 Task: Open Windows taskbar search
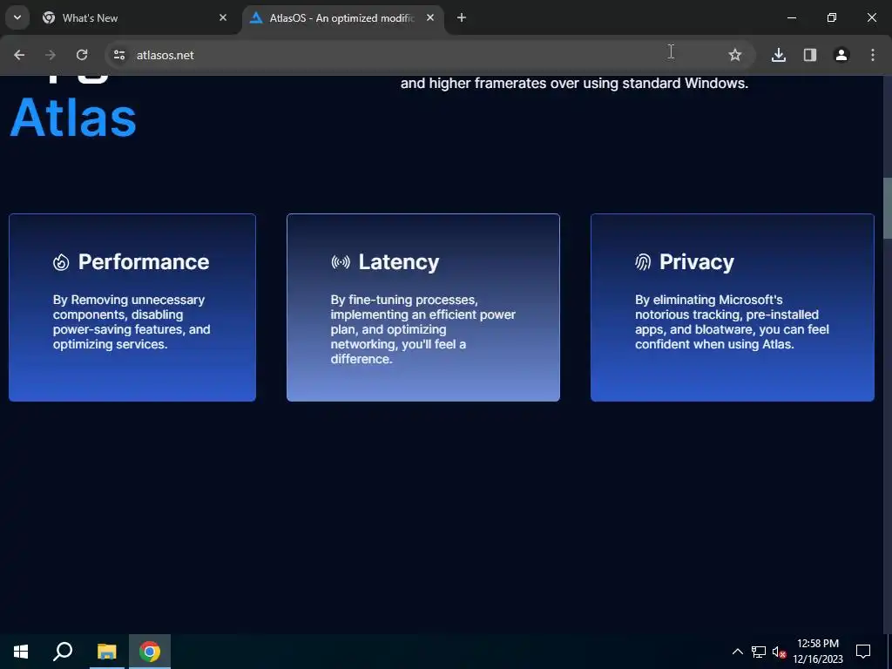click(x=63, y=652)
